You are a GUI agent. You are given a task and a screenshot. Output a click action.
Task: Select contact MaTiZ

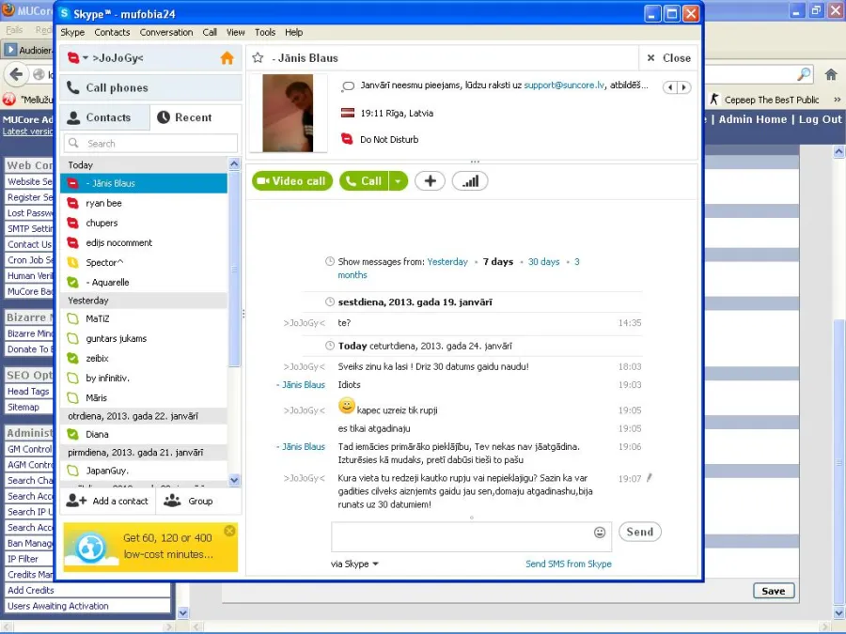pos(144,318)
